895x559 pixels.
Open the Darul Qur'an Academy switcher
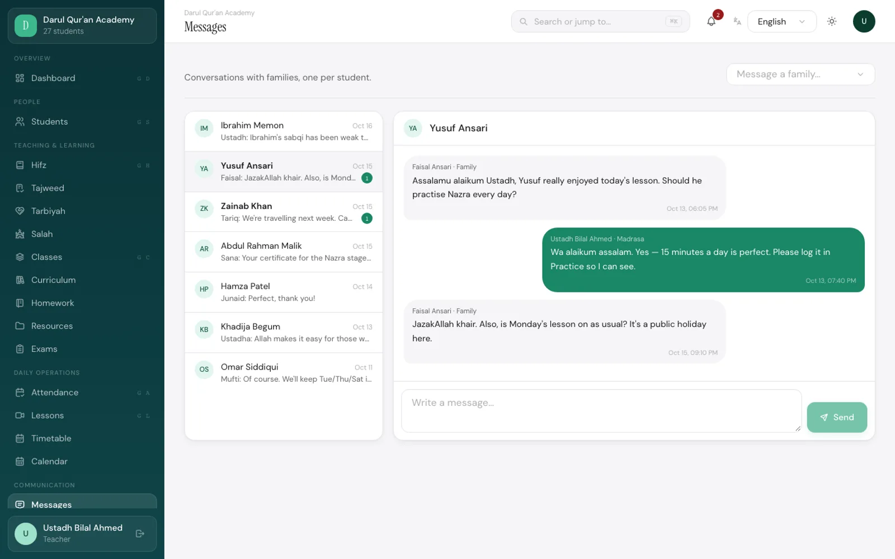click(x=82, y=26)
